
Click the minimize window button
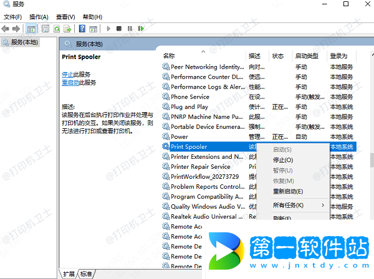click(324, 4)
